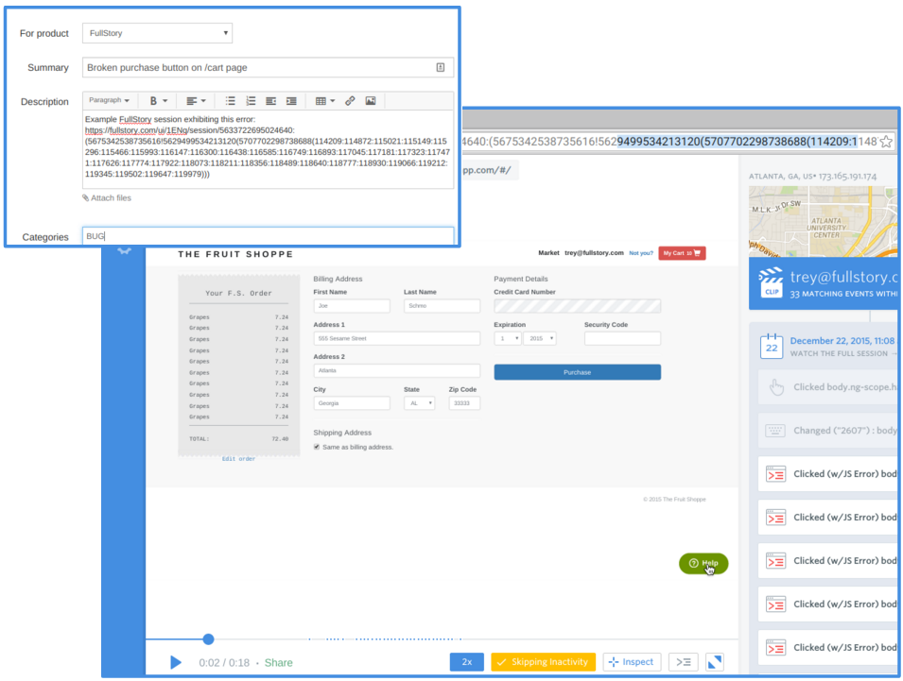The image size is (903, 681).
Task: Click the Address 2 field
Action: 397,370
